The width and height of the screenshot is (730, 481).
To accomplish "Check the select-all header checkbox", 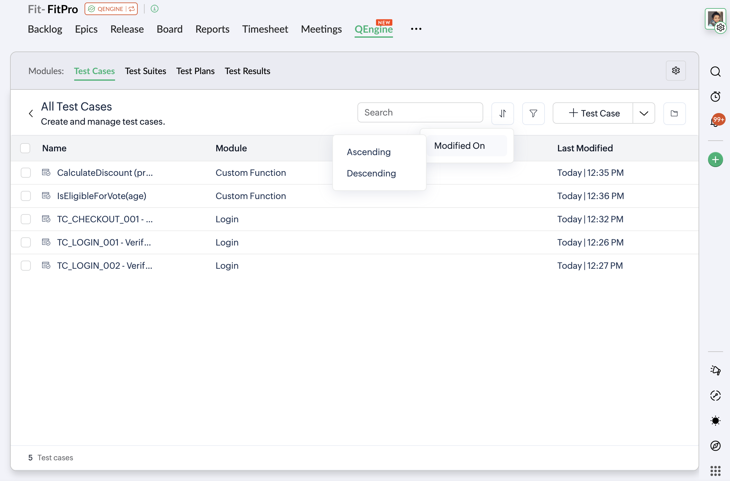I will [x=25, y=148].
